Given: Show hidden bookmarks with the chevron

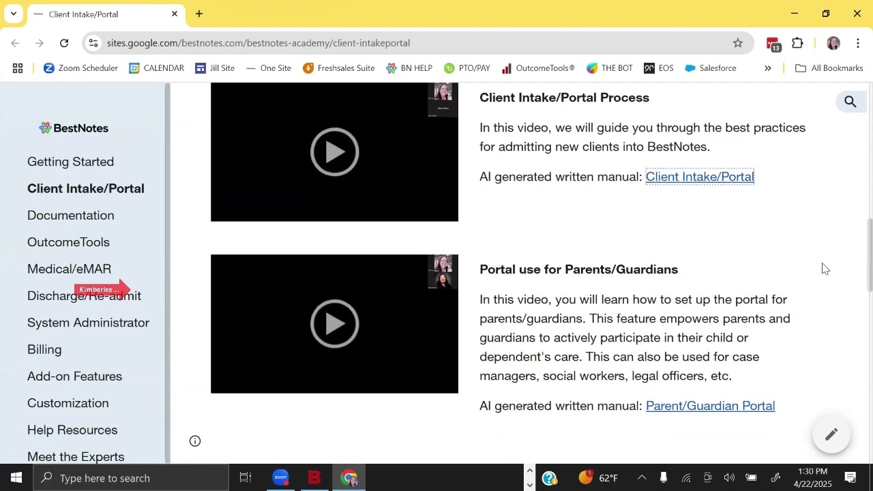Looking at the screenshot, I should pos(768,68).
